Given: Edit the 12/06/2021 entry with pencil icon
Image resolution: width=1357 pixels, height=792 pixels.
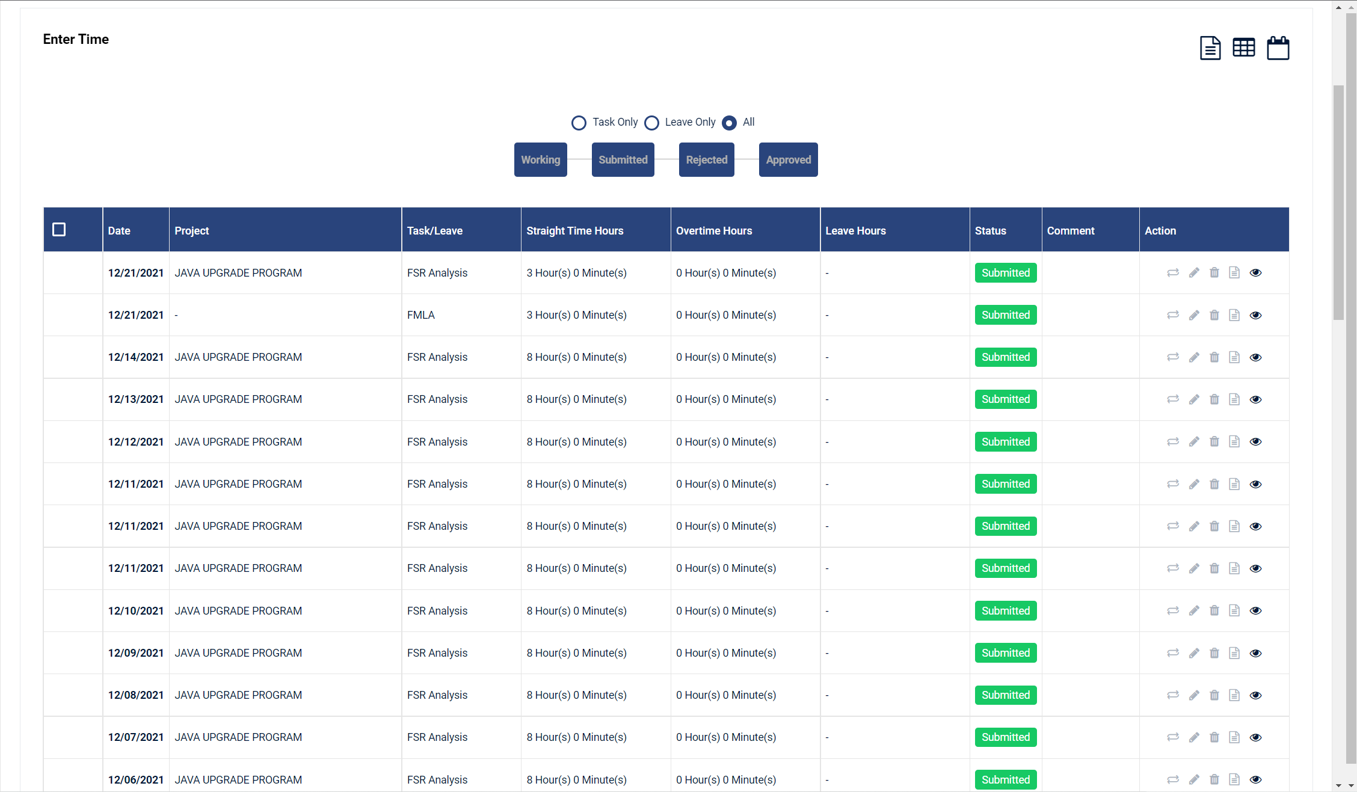Looking at the screenshot, I should click(x=1194, y=779).
